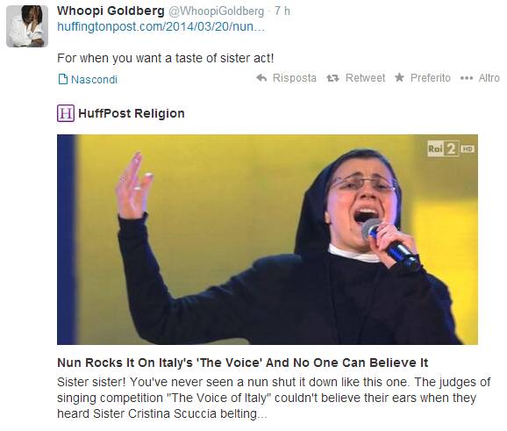The image size is (507, 431).
Task: Open the three-dots Altro icon
Action: [467, 78]
